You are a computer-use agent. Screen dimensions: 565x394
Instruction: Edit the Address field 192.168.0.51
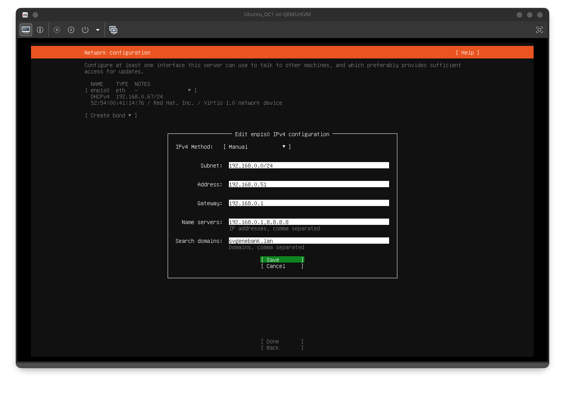pyautogui.click(x=309, y=184)
